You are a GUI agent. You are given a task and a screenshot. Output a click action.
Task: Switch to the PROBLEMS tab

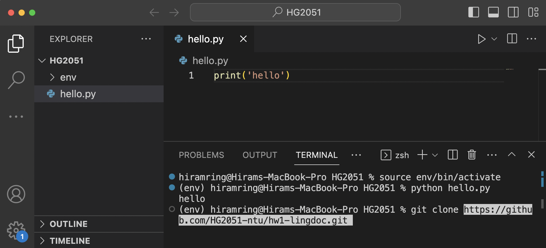(201, 155)
